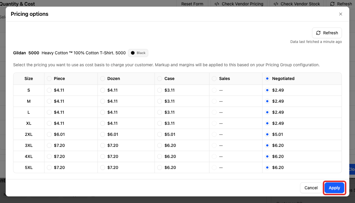This screenshot has width=355, height=203.
Task: Select the Case column header radio
Action: point(160,79)
